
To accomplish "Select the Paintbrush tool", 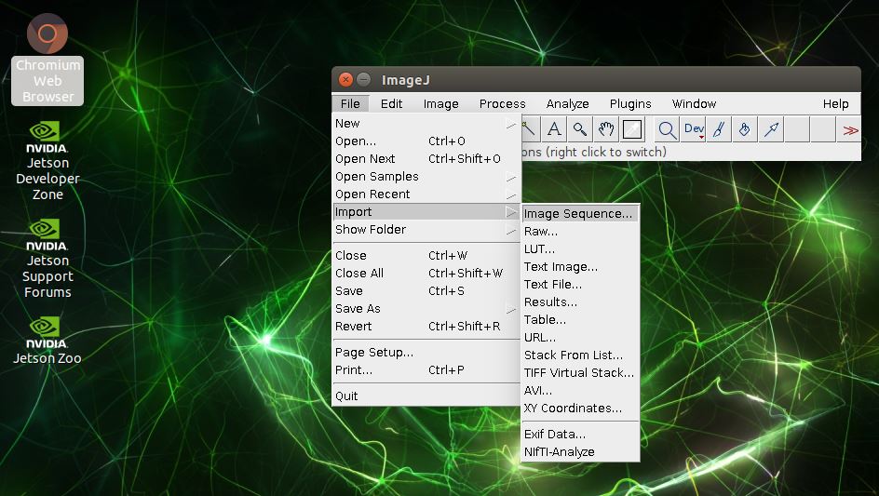I will 719,130.
